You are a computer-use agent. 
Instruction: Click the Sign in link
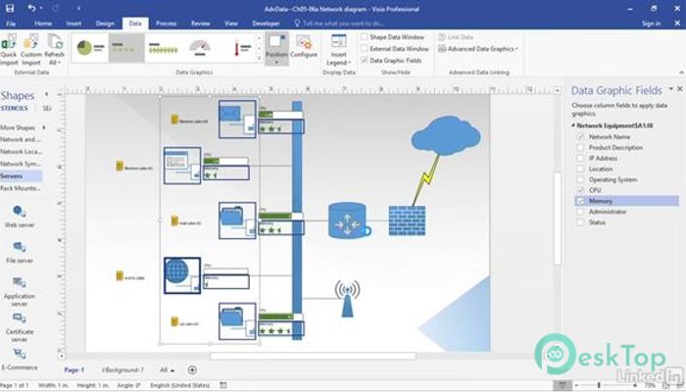[652, 24]
